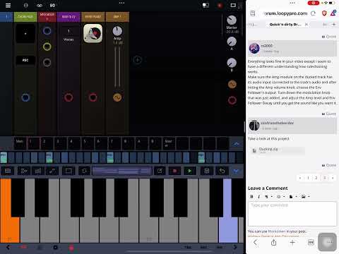Image resolution: width=339 pixels, height=254 pixels.
Task: Click the undo arrow icon in the transport bar
Action: [x=222, y=171]
